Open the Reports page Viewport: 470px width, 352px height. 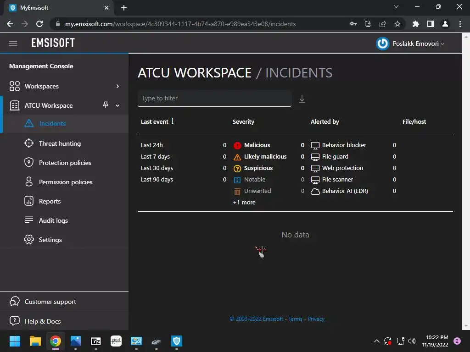[x=50, y=201]
